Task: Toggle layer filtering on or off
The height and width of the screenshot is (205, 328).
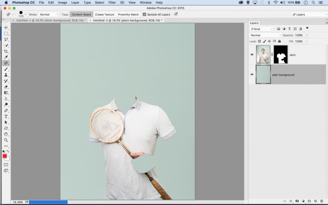Action: pyautogui.click(x=307, y=28)
